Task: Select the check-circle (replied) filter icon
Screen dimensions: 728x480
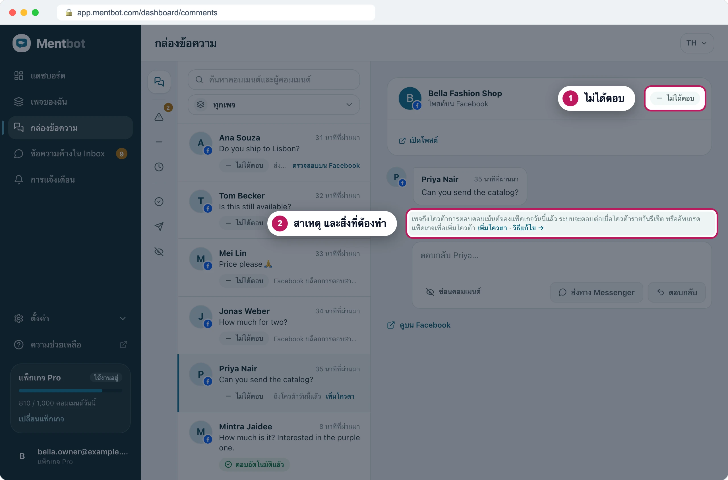Action: point(159,201)
